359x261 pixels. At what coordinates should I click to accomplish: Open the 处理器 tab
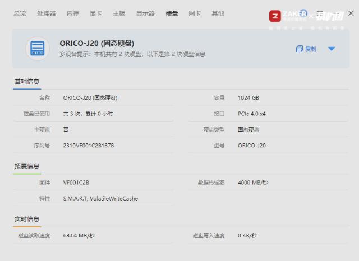coord(46,13)
